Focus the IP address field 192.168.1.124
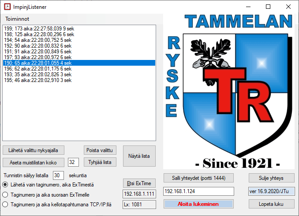Viewport: 299px width, 216px height. [x=198, y=191]
